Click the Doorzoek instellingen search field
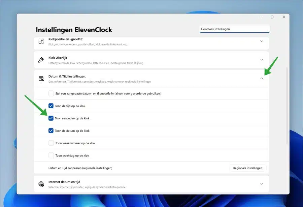 (x=235, y=29)
